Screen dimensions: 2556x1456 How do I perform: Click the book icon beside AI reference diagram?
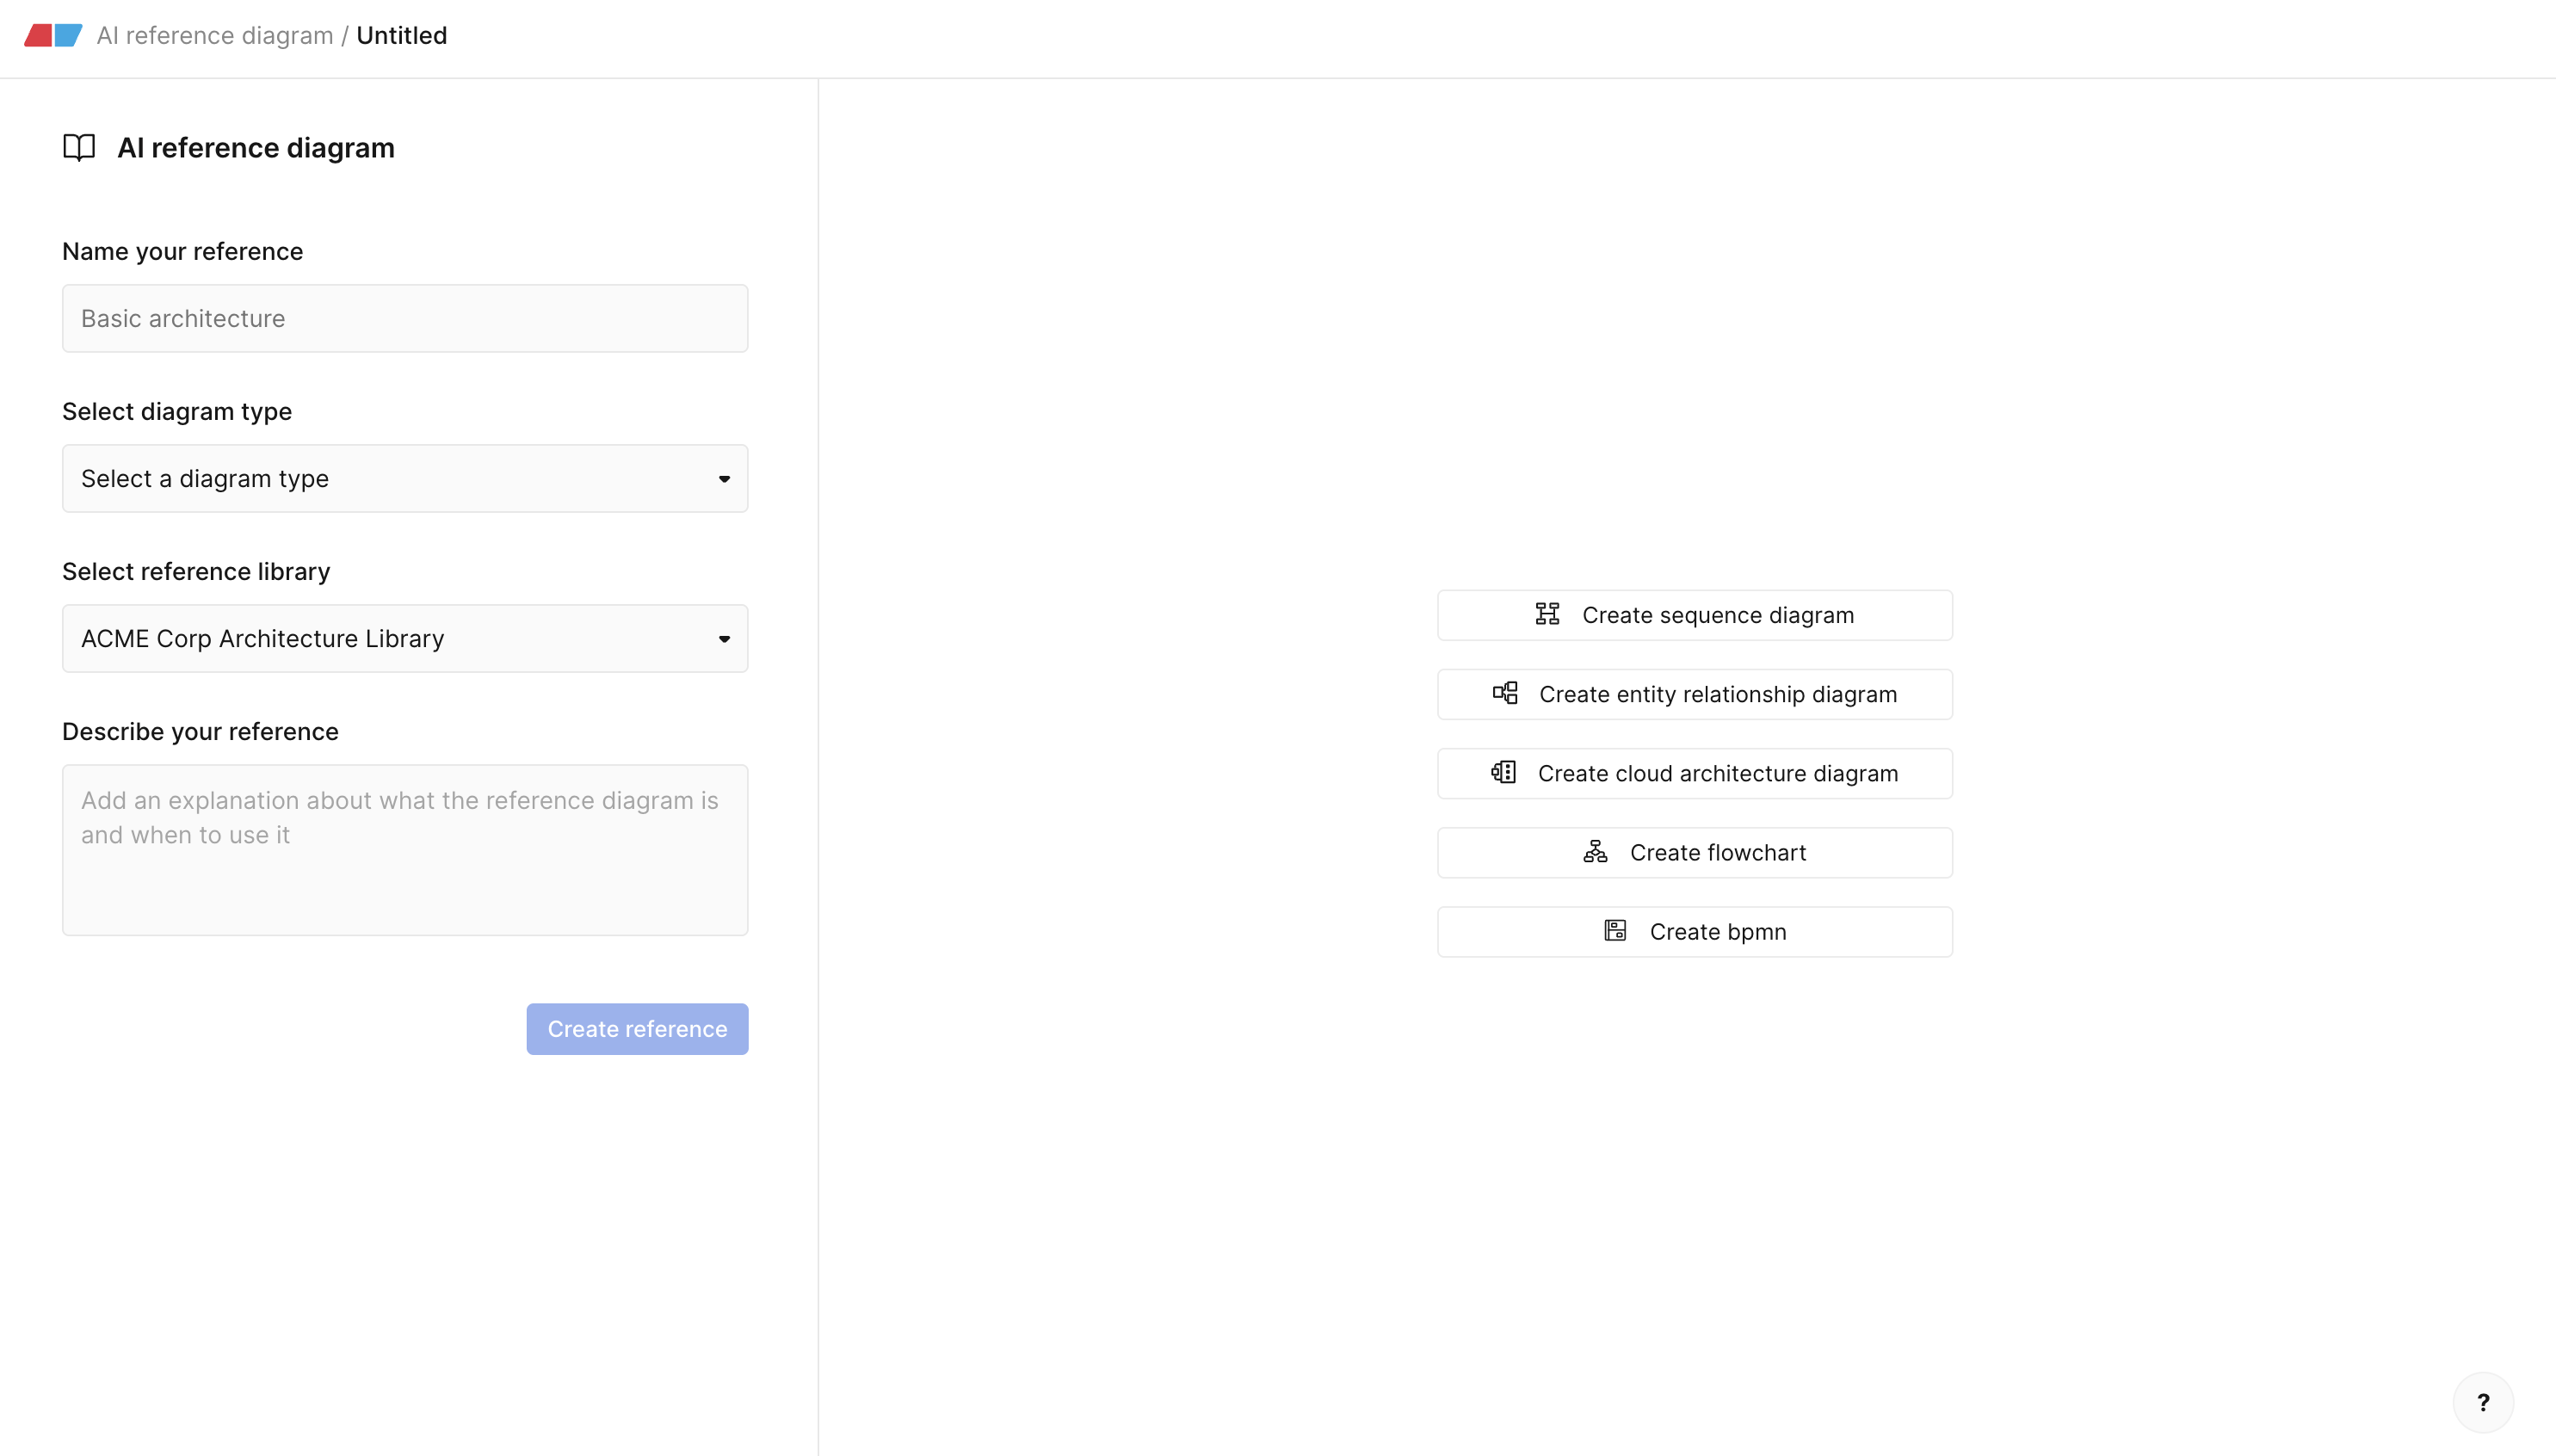pyautogui.click(x=79, y=147)
